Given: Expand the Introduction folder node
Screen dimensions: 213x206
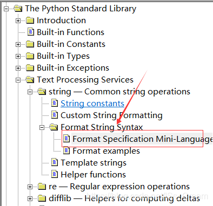Looking at the screenshot, I should point(18,21).
